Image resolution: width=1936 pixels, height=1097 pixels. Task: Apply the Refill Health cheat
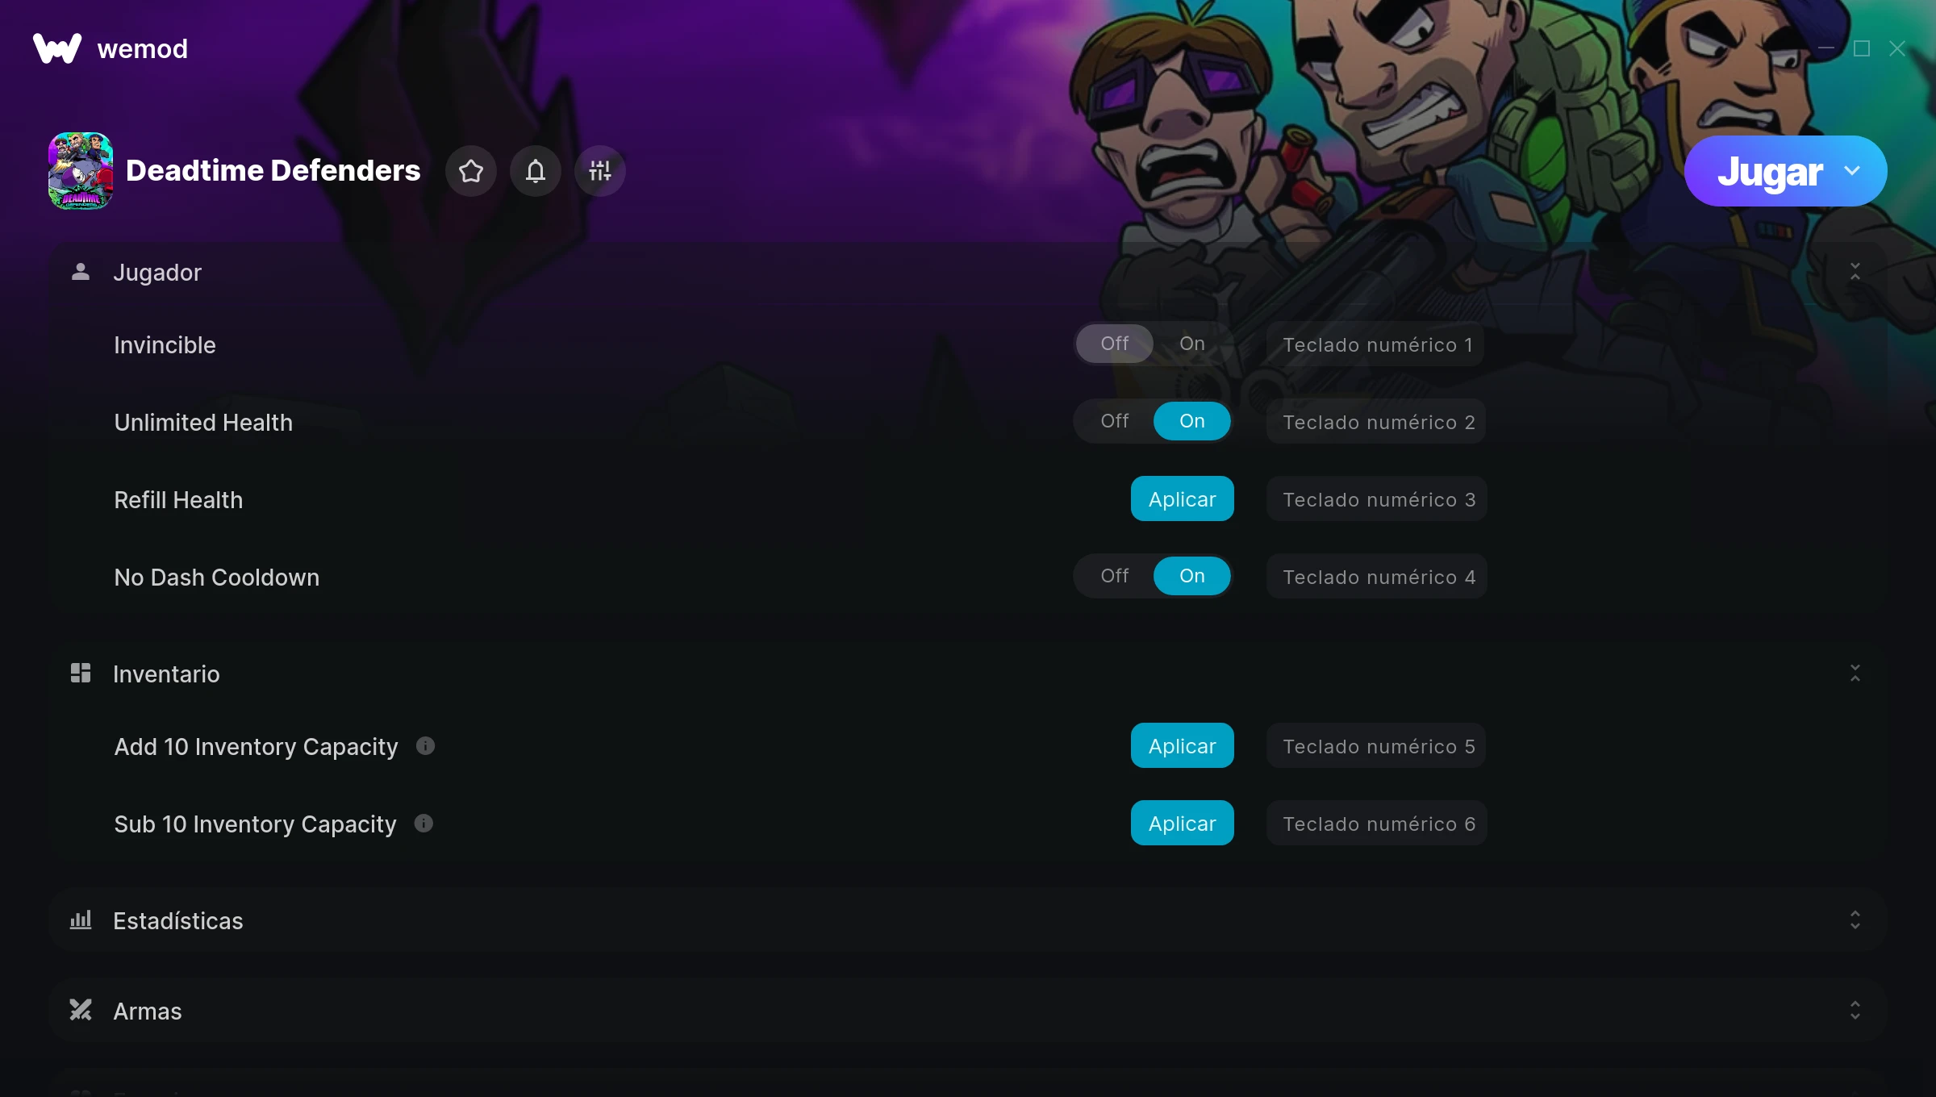1183,498
